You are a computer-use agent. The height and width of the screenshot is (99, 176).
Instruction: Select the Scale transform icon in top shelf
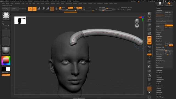point(43,9)
